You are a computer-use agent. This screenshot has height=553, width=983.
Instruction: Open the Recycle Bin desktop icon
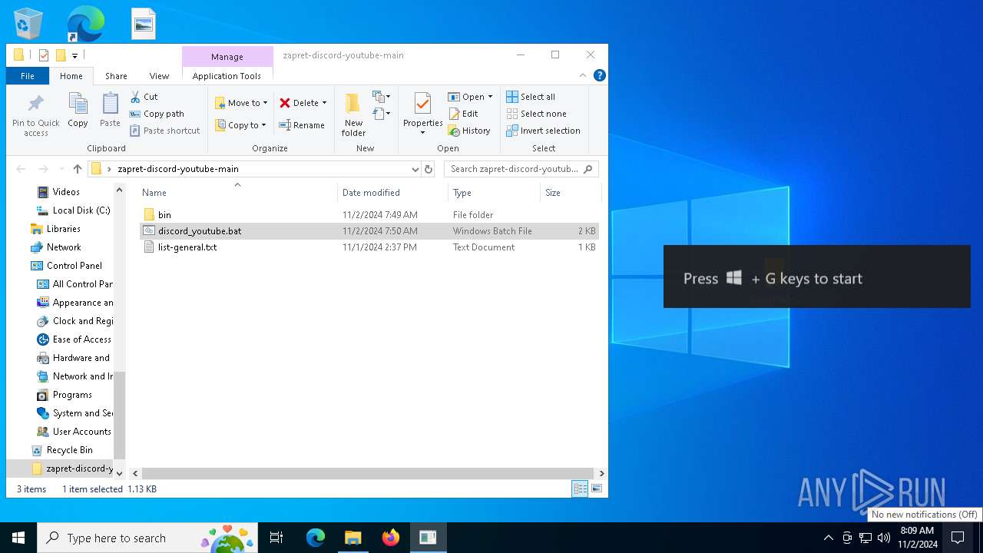coord(28,24)
